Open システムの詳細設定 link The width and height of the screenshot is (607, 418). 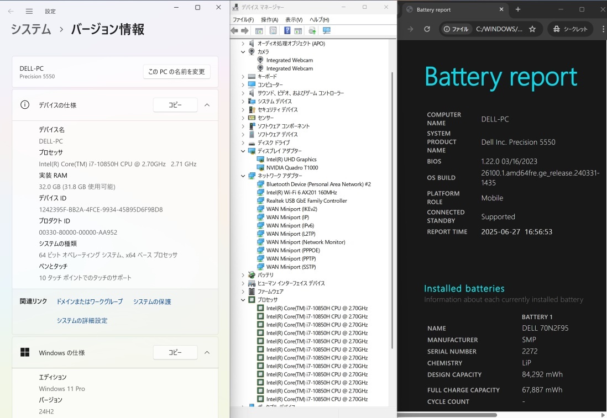(x=82, y=320)
